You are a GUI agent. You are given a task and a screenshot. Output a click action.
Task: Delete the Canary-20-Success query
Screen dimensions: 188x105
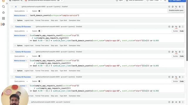pyautogui.click(x=179, y=27)
